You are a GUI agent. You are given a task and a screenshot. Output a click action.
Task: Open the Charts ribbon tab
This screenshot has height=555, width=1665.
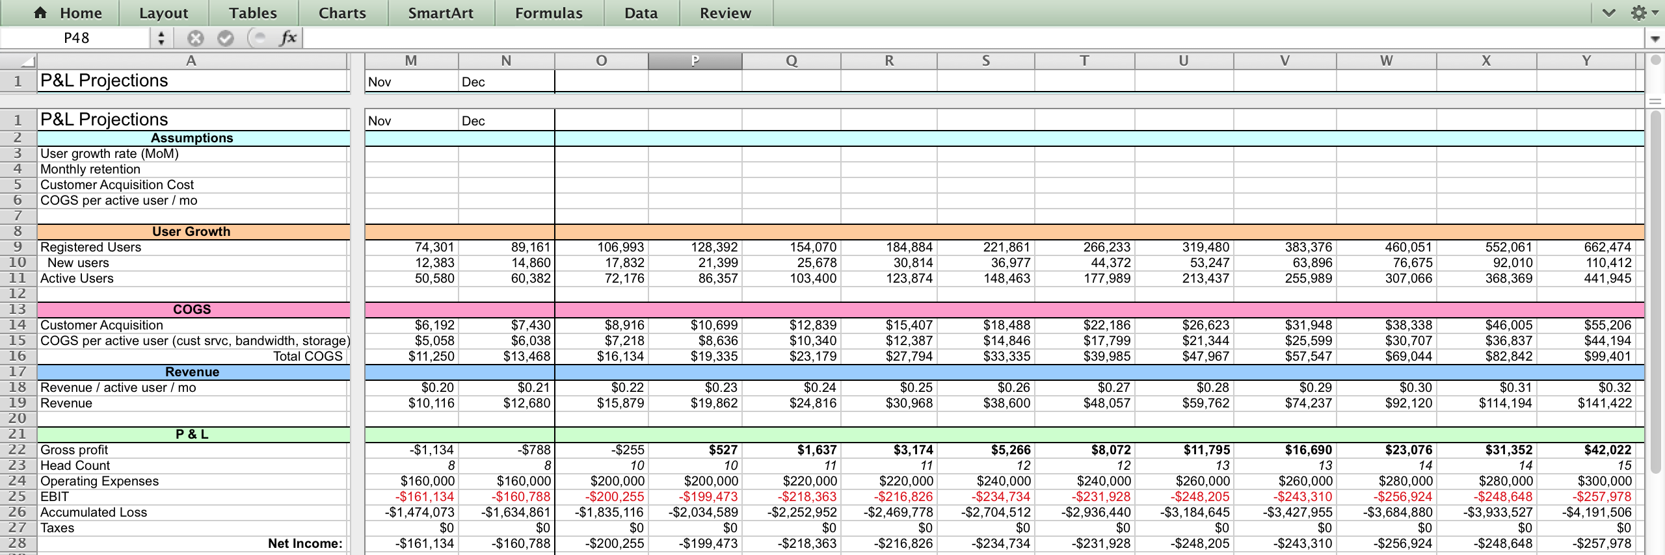tap(342, 13)
